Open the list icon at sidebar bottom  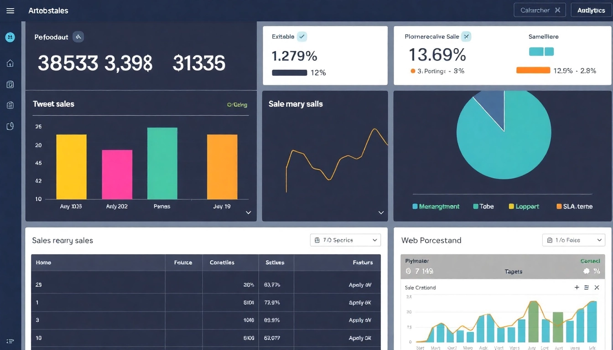point(10,341)
